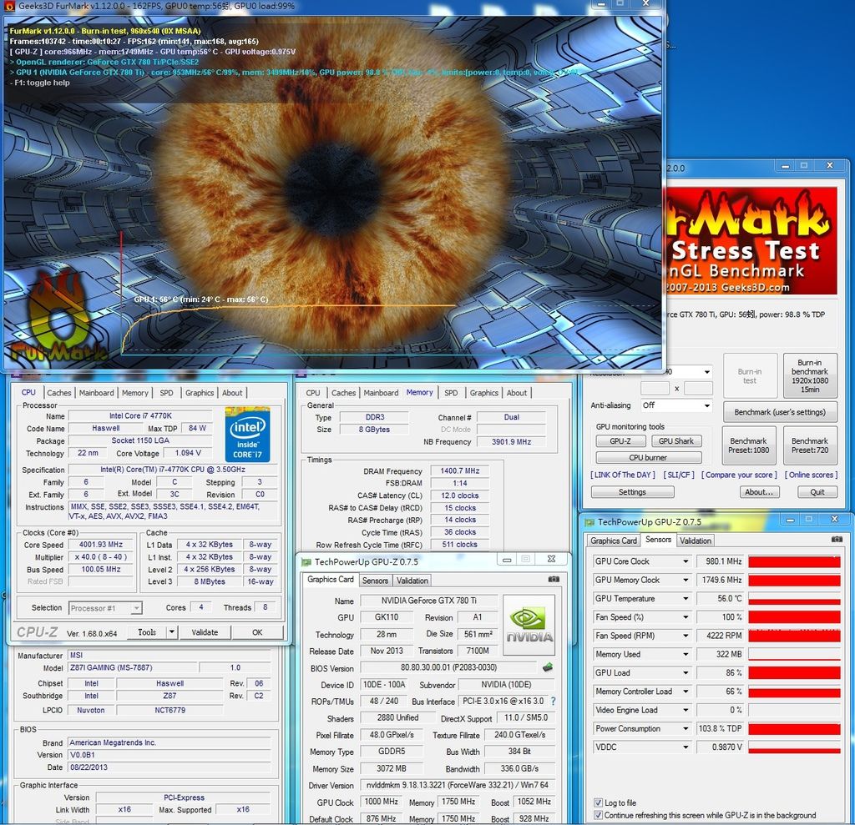Viewport: 855px width, 825px height.
Task: Open the SLI/CF link
Action: 679,475
